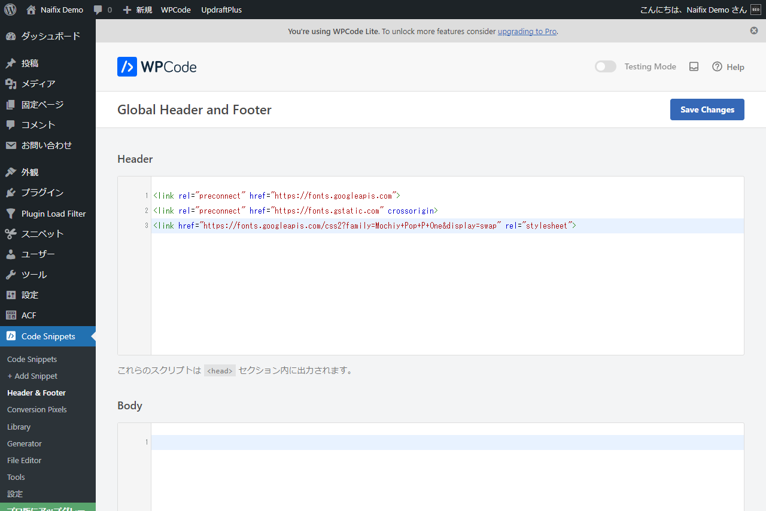Click + Add Snippet submenu
The width and height of the screenshot is (766, 511).
[x=32, y=376]
